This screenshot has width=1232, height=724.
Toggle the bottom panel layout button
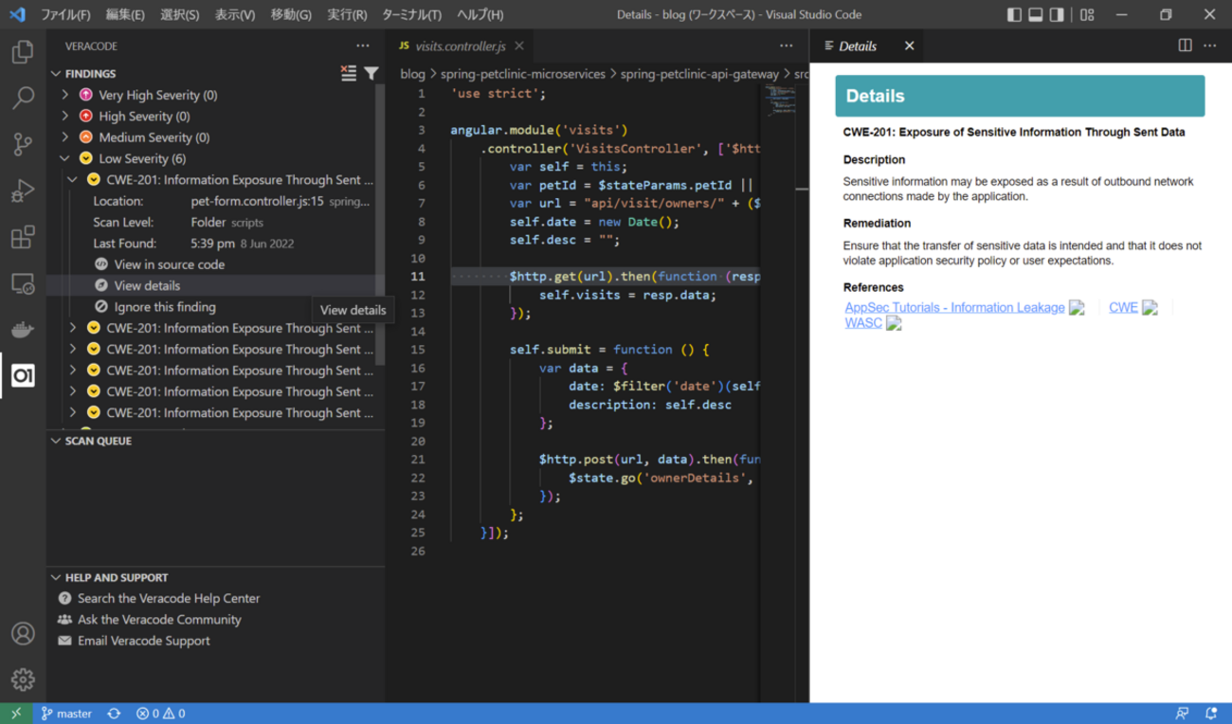(x=1036, y=15)
